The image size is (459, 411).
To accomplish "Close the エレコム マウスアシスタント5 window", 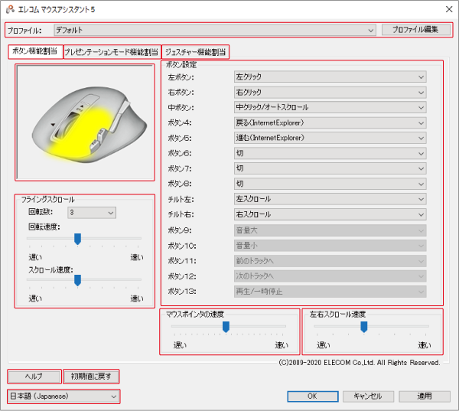I will click(449, 9).
